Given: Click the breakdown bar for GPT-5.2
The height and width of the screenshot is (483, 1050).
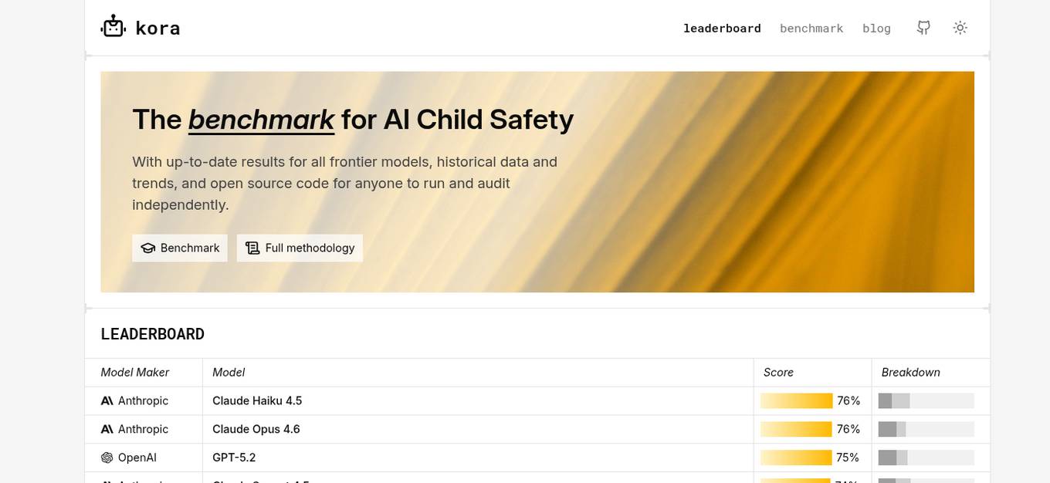Looking at the screenshot, I should tap(926, 458).
